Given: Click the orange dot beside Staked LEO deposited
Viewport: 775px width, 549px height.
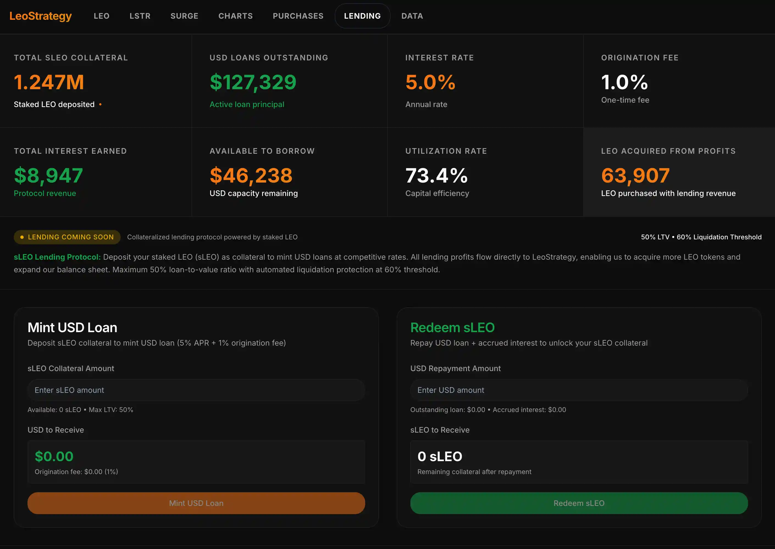Looking at the screenshot, I should pyautogui.click(x=100, y=105).
